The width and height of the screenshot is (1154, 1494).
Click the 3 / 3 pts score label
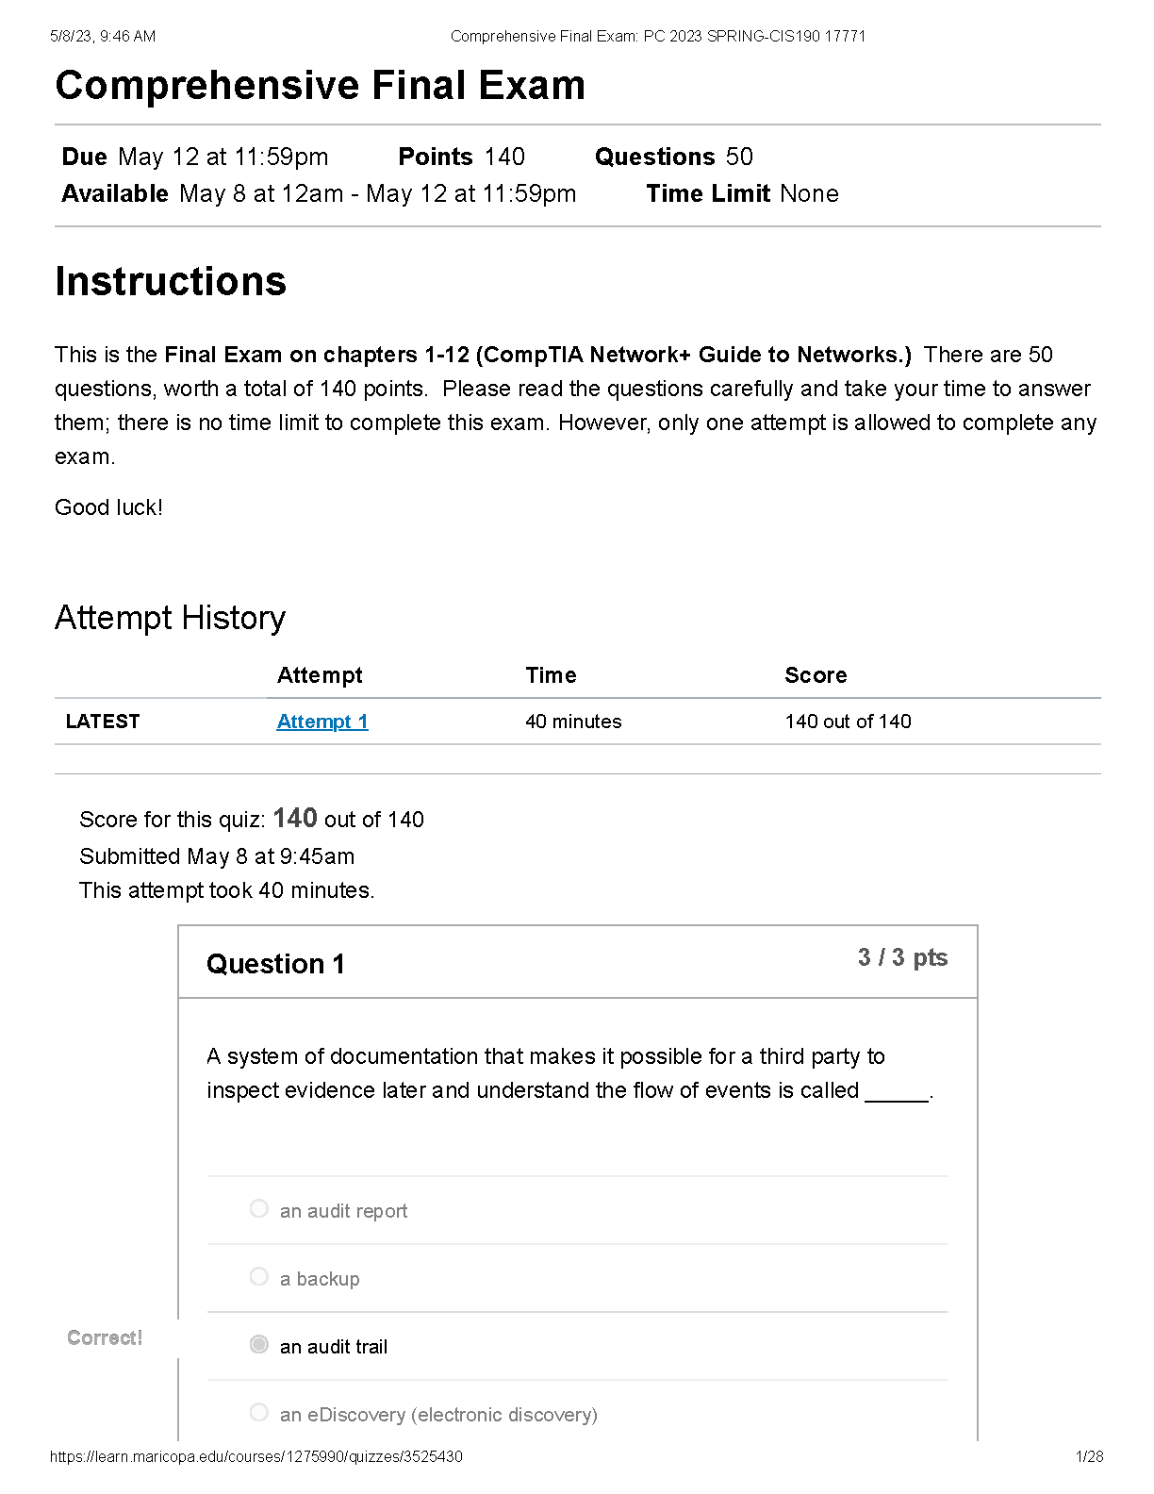coord(902,957)
